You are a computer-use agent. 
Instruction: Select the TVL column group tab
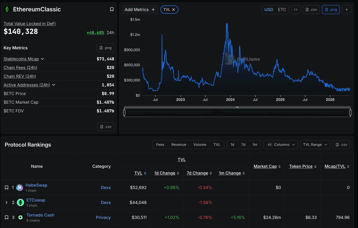217,144
